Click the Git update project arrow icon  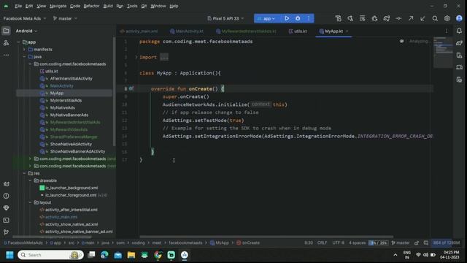422,18
